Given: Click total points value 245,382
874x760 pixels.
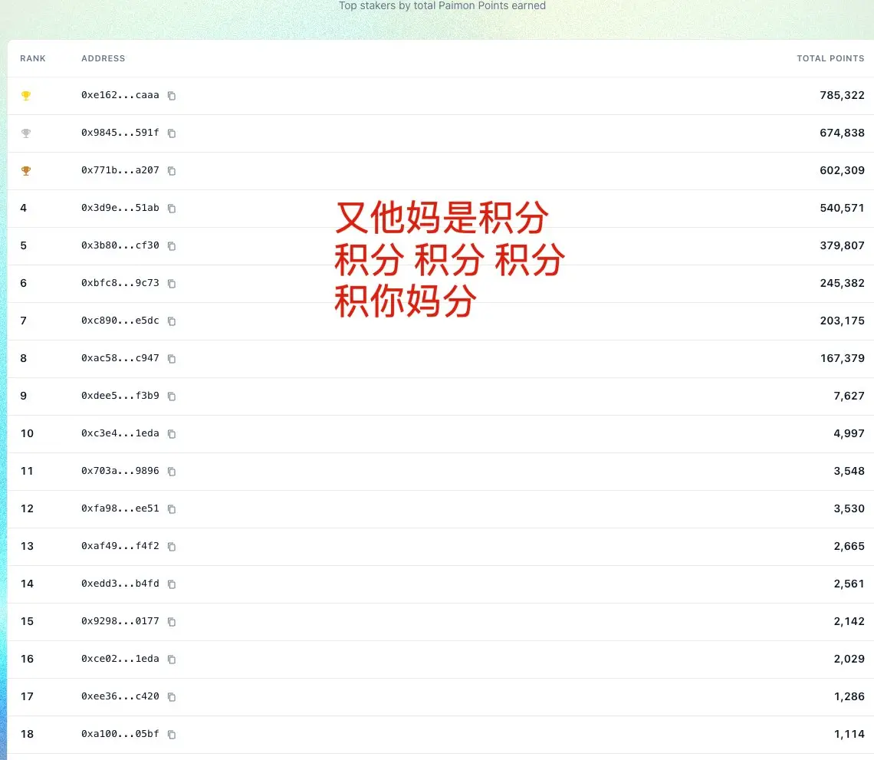Looking at the screenshot, I should pos(842,283).
